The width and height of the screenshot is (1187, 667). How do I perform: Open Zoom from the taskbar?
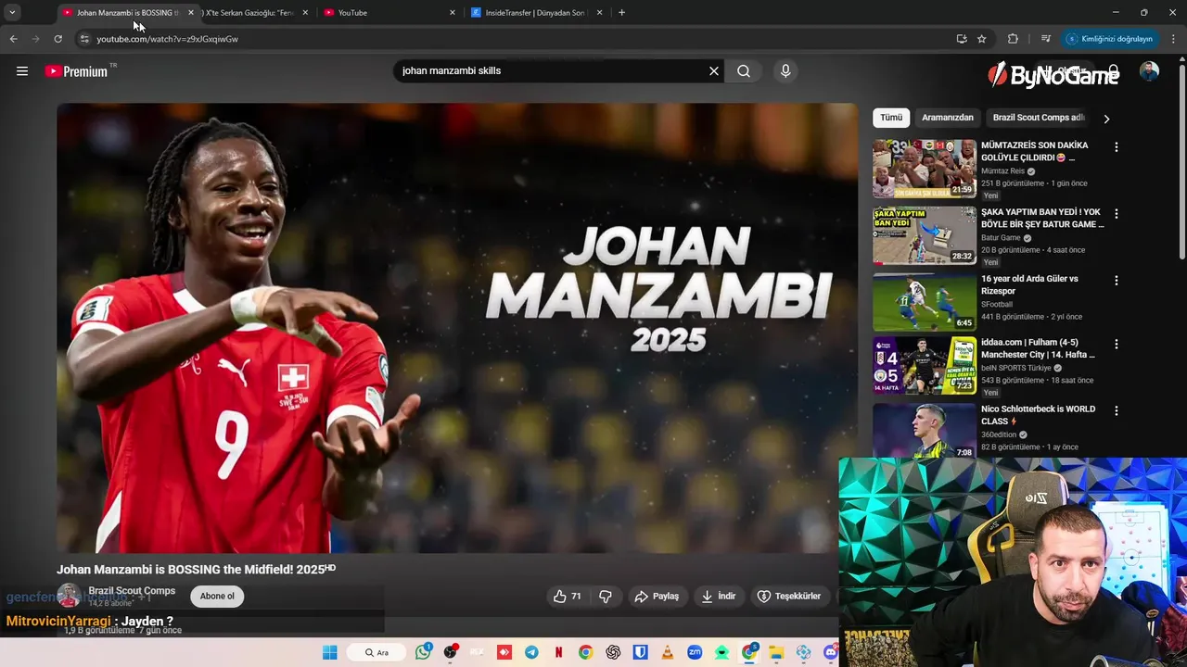694,652
